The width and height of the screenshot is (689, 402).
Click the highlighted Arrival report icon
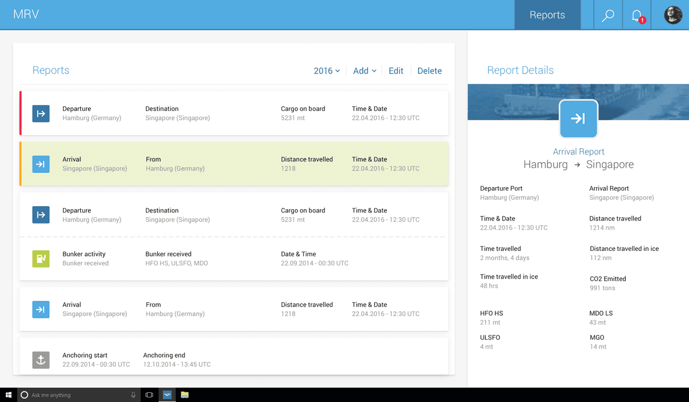[x=41, y=164]
